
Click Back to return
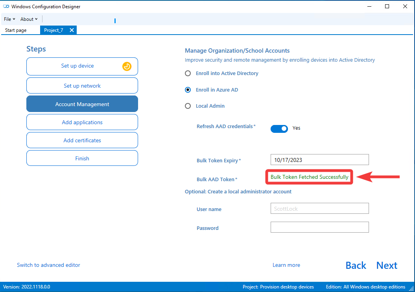click(356, 265)
